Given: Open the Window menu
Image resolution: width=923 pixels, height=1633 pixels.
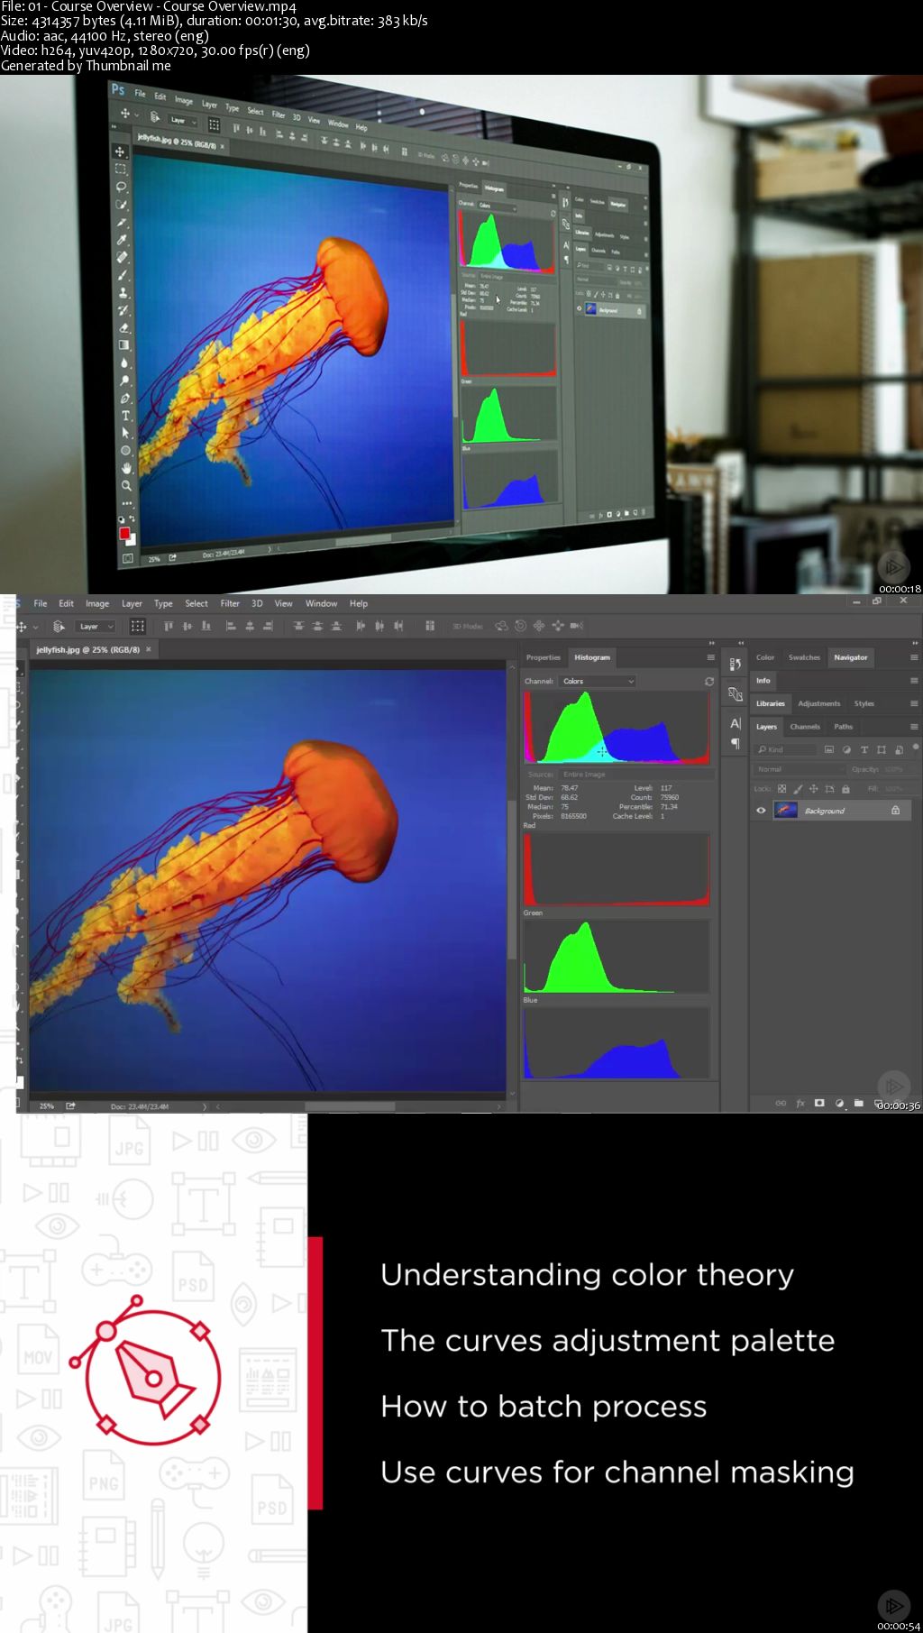Looking at the screenshot, I should point(321,604).
